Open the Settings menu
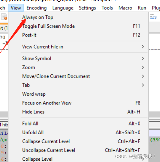160x162 pixels. coord(87,8)
